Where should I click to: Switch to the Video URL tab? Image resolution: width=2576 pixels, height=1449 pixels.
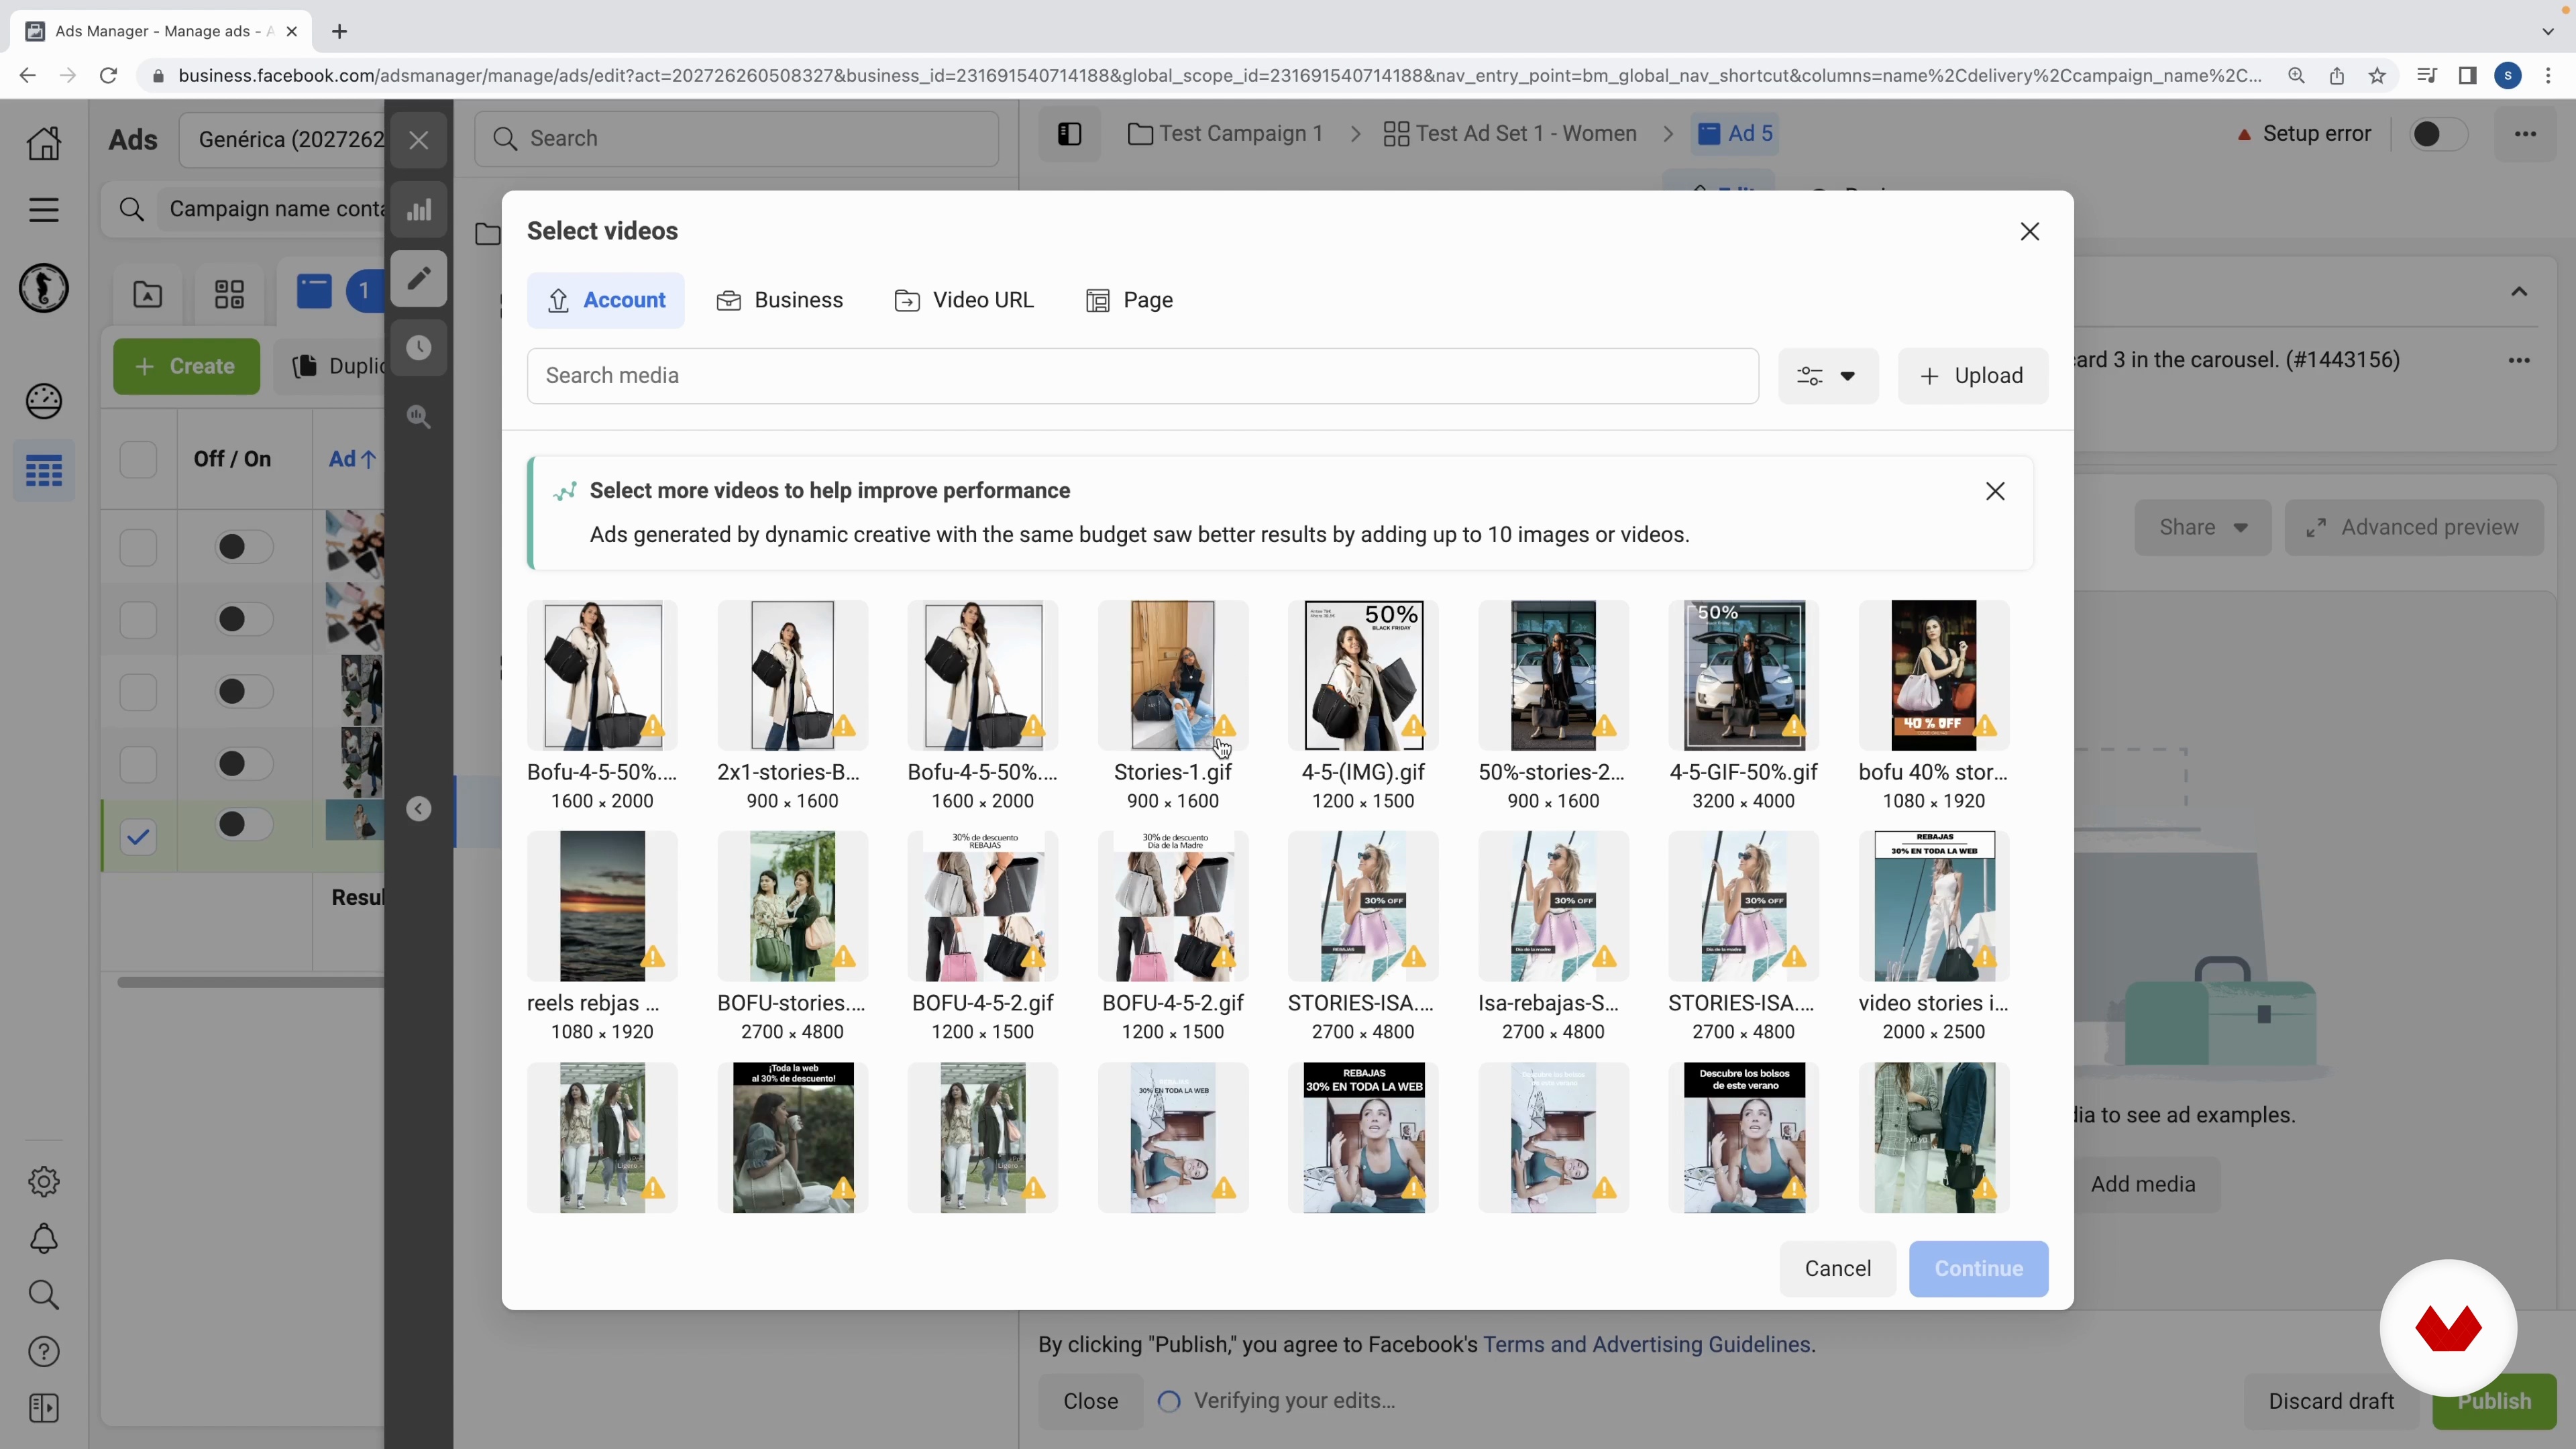pos(964,300)
